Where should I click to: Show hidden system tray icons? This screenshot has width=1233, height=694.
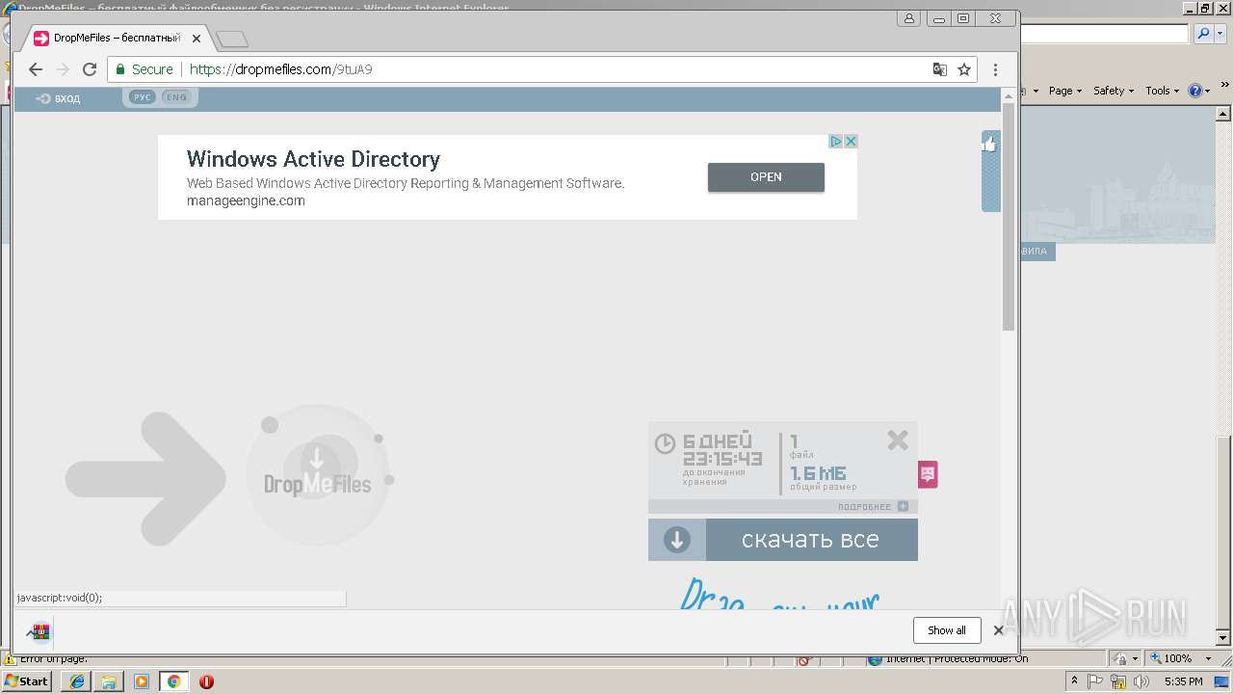[1075, 681]
